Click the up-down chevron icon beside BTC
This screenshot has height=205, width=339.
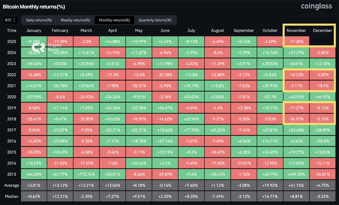coord(15,20)
